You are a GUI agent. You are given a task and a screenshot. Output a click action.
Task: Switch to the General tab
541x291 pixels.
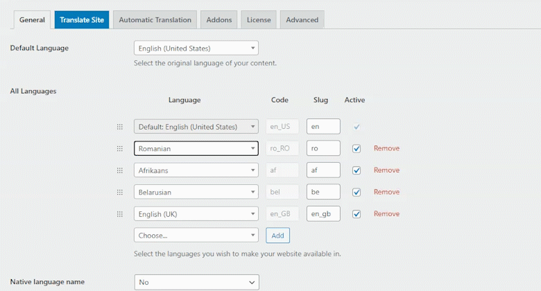coord(32,20)
